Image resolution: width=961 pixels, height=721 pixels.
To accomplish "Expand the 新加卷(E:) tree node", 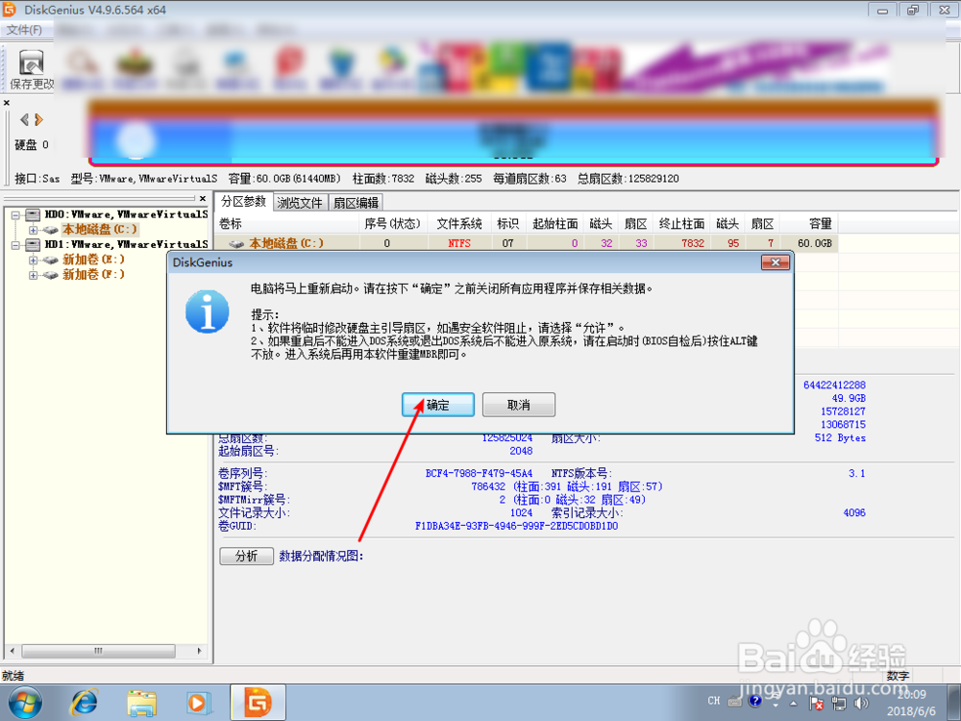I will [x=33, y=260].
